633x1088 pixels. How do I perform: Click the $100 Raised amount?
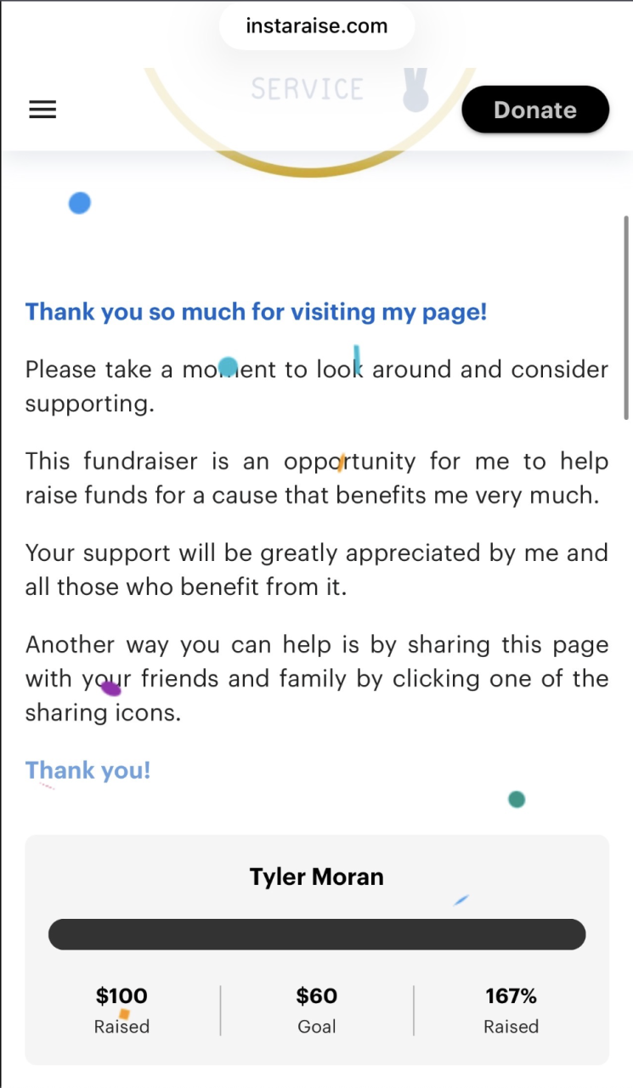click(122, 995)
